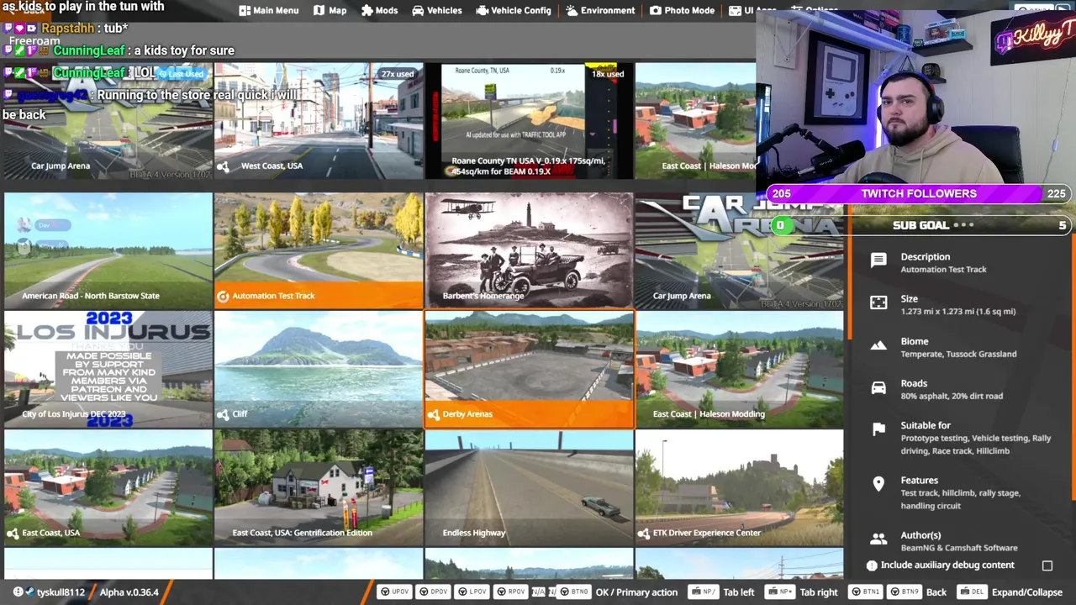Click 80% asphalt, 20% dirt road text
Viewport: 1076px width, 605px height.
pyautogui.click(x=952, y=396)
